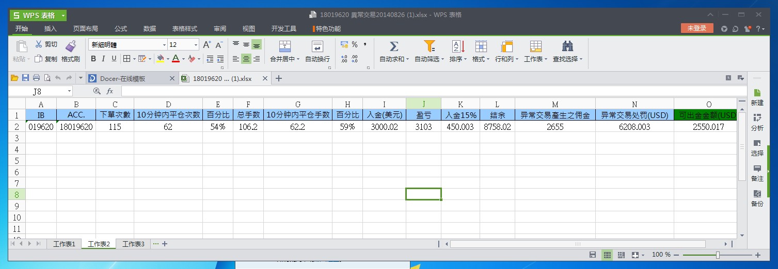
Task: Toggle top vertical alignment
Action: [x=236, y=44]
